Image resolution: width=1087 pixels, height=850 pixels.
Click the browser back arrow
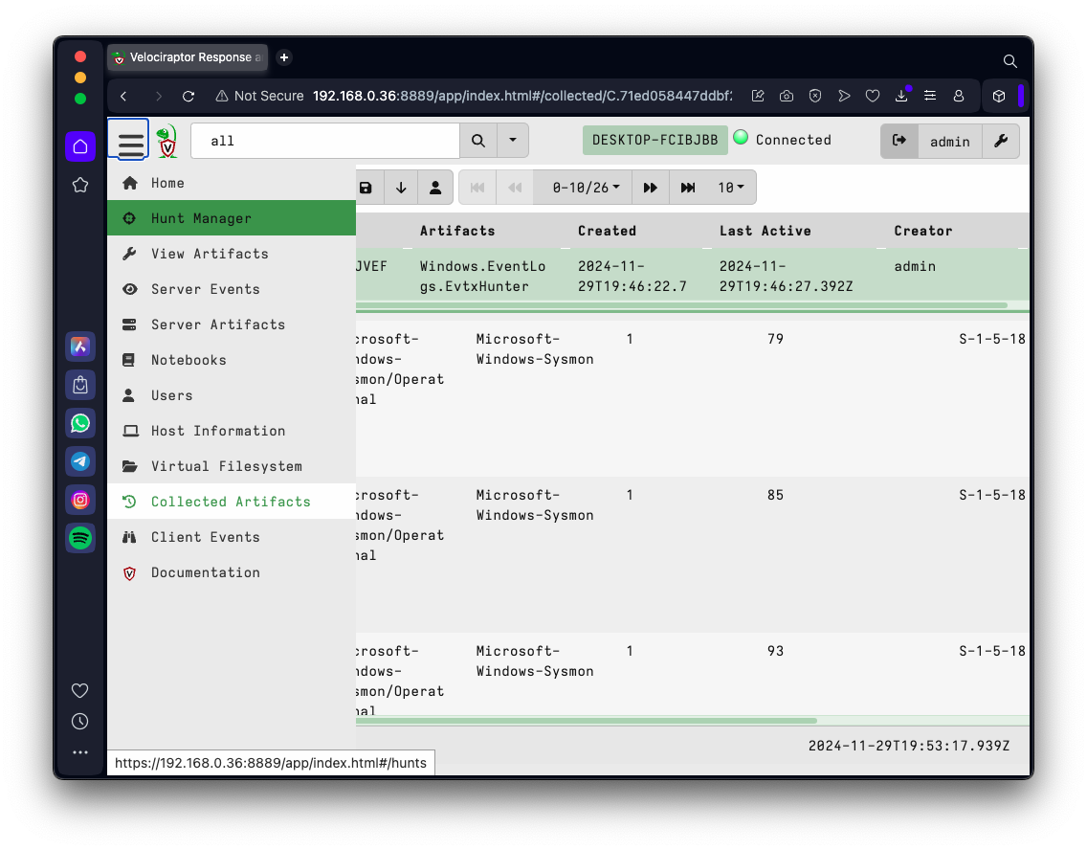(x=123, y=96)
